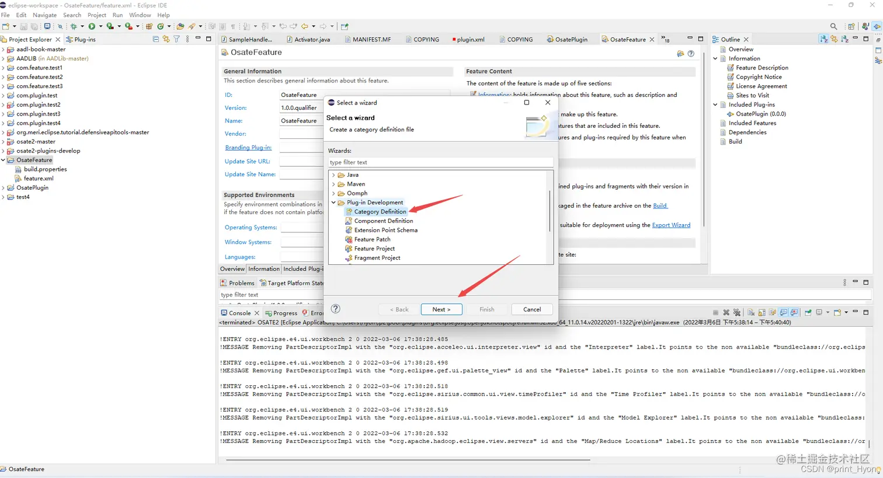Click the Debug bug toolbar icon

74,26
